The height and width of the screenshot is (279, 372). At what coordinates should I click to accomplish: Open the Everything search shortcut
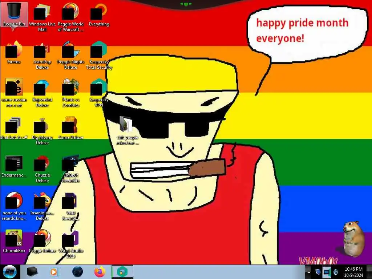point(99,15)
